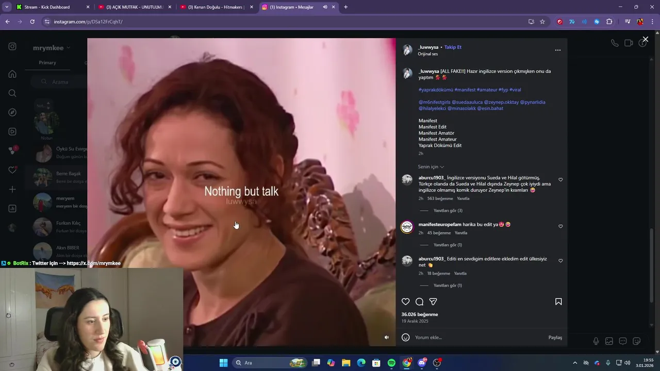Select the Primary messages tab

[47, 62]
